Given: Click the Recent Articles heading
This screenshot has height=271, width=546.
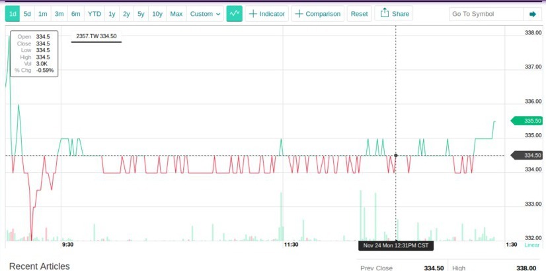Looking at the screenshot, I should pyautogui.click(x=40, y=266).
